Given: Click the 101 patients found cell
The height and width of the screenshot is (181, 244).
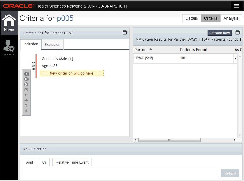Looking at the screenshot, I should pyautogui.click(x=206, y=58).
